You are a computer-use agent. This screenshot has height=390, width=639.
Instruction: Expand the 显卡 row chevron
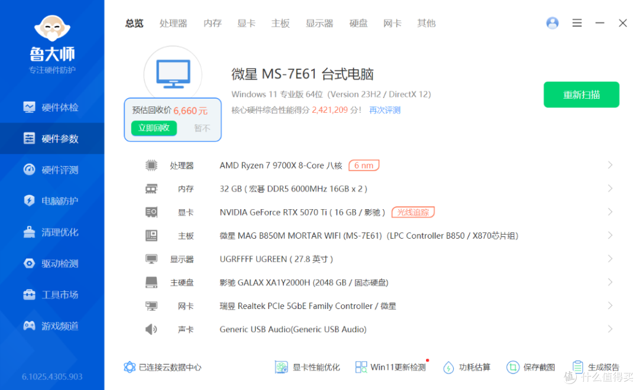tap(610, 212)
